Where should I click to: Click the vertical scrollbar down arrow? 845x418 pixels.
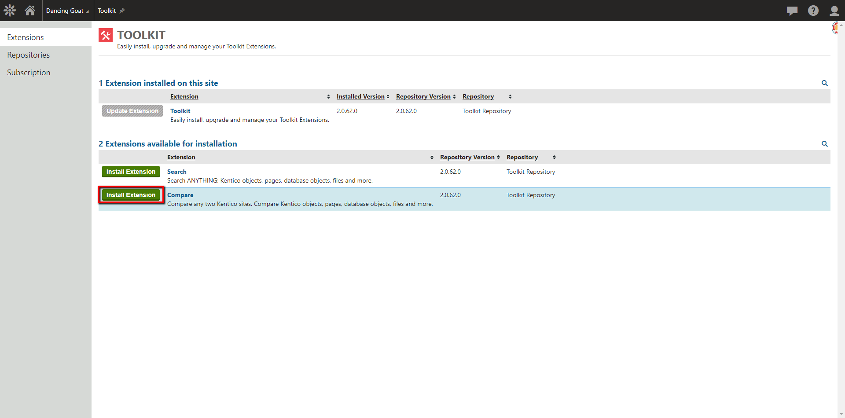pyautogui.click(x=841, y=414)
